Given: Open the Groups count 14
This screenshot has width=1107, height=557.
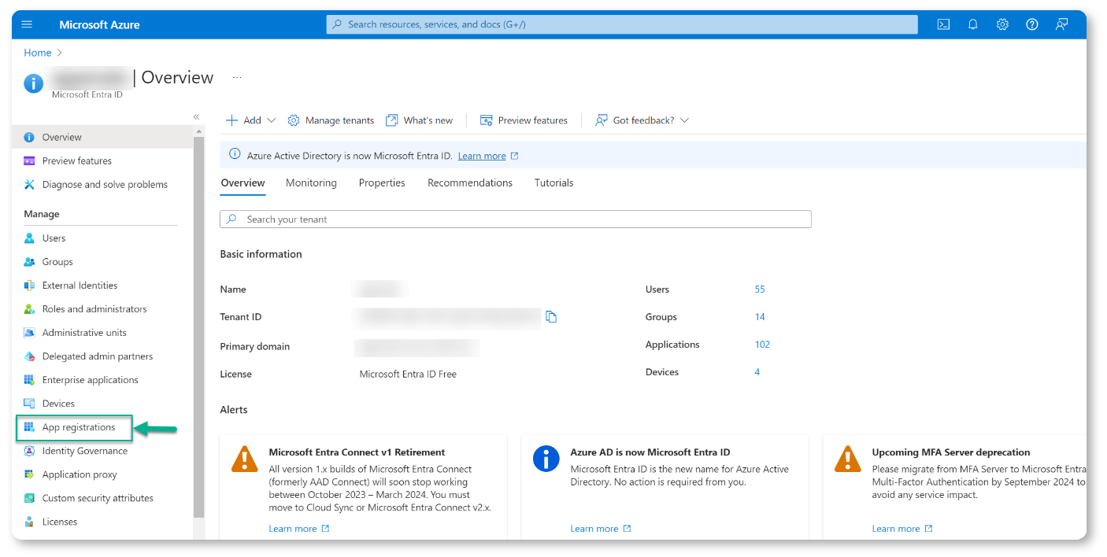Looking at the screenshot, I should pyautogui.click(x=760, y=317).
